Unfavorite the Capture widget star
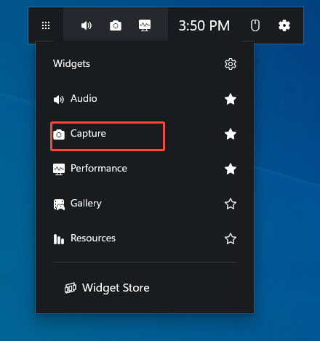Image resolution: width=320 pixels, height=341 pixels. point(231,134)
